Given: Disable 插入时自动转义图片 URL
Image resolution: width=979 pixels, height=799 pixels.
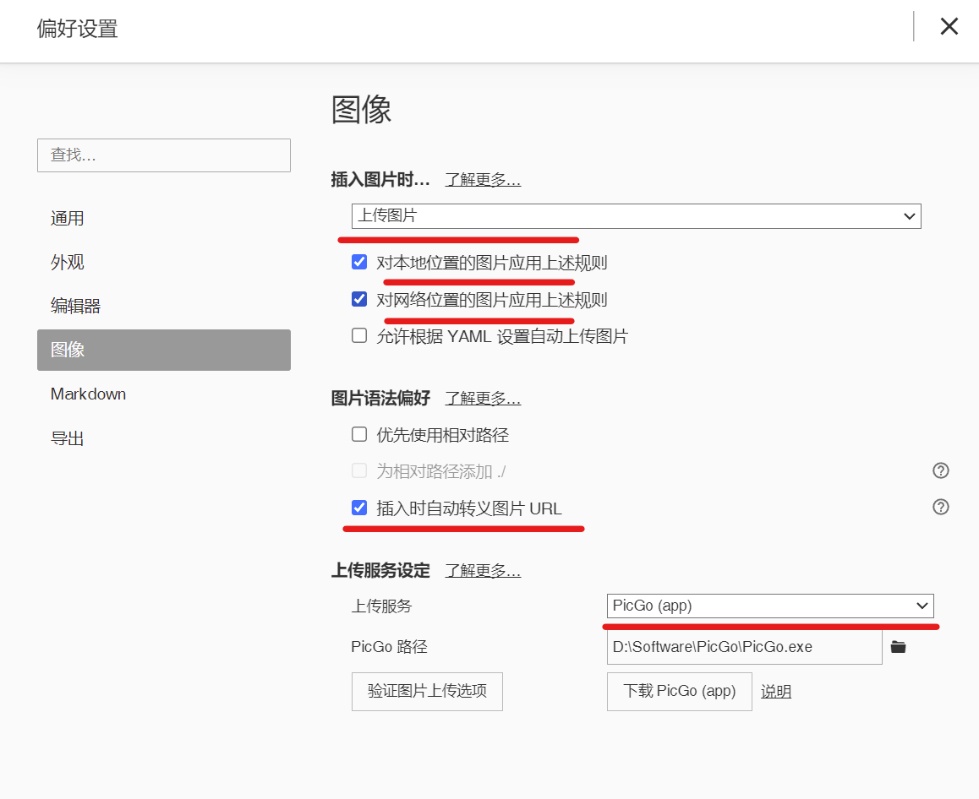Looking at the screenshot, I should click(358, 508).
